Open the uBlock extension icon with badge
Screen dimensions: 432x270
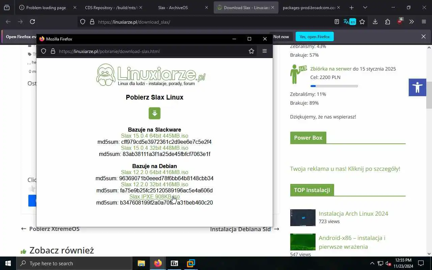[x=400, y=21]
